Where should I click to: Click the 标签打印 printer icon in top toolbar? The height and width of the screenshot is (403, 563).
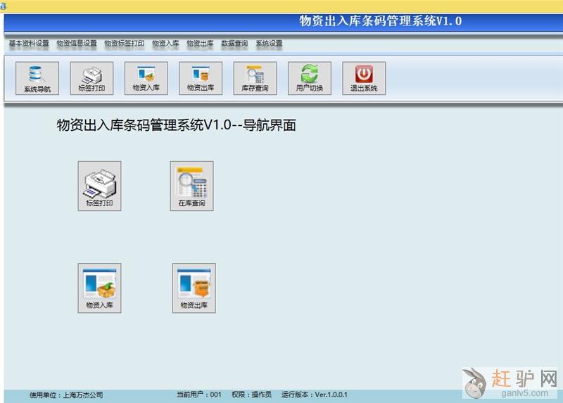pos(91,78)
